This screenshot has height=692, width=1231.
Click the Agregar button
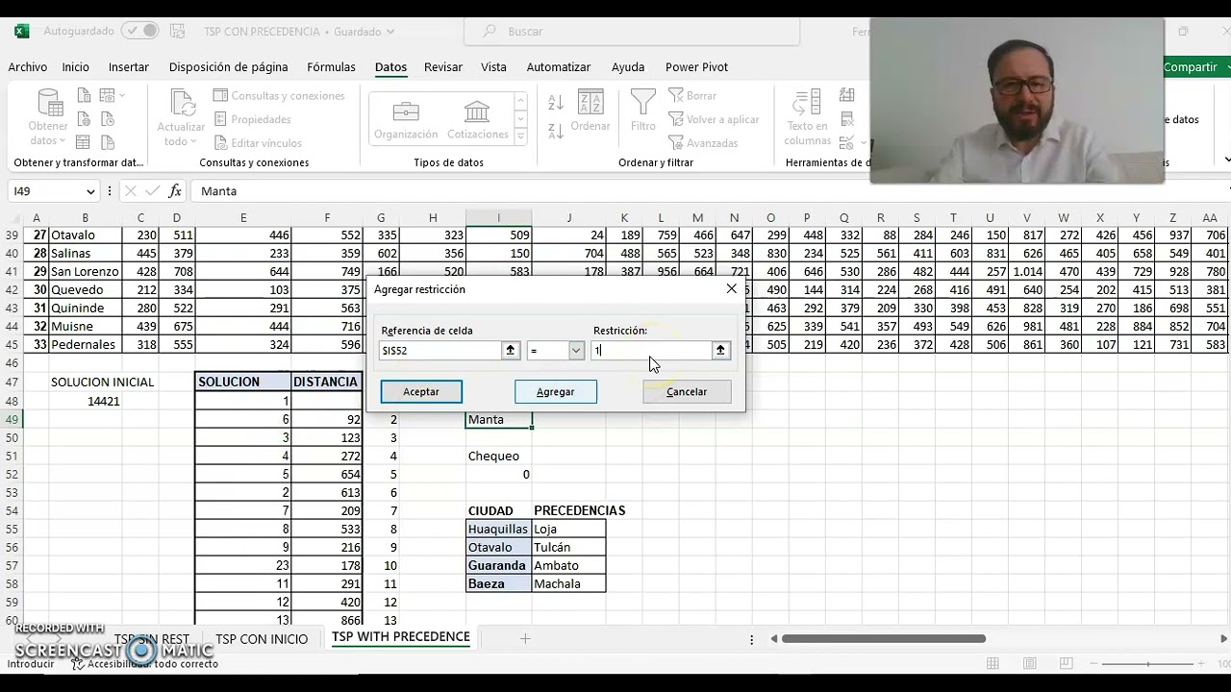556,392
